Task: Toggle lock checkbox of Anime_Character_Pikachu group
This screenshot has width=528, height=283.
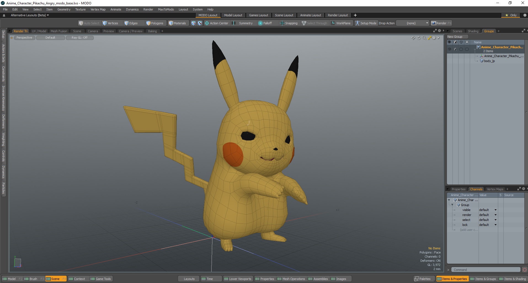Action: pos(467,49)
